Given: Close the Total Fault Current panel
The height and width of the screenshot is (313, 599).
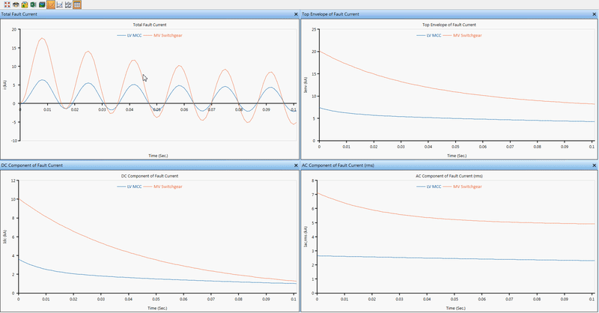Looking at the screenshot, I should click(x=296, y=14).
